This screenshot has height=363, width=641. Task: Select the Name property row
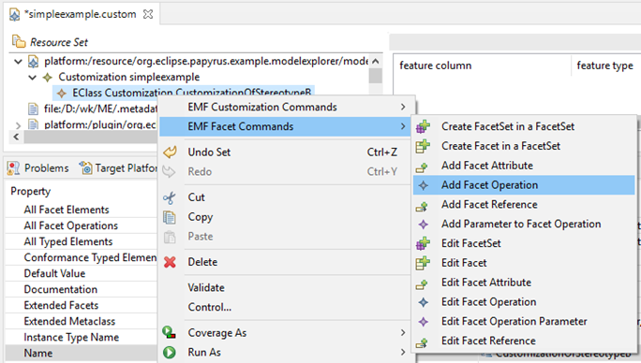81,354
